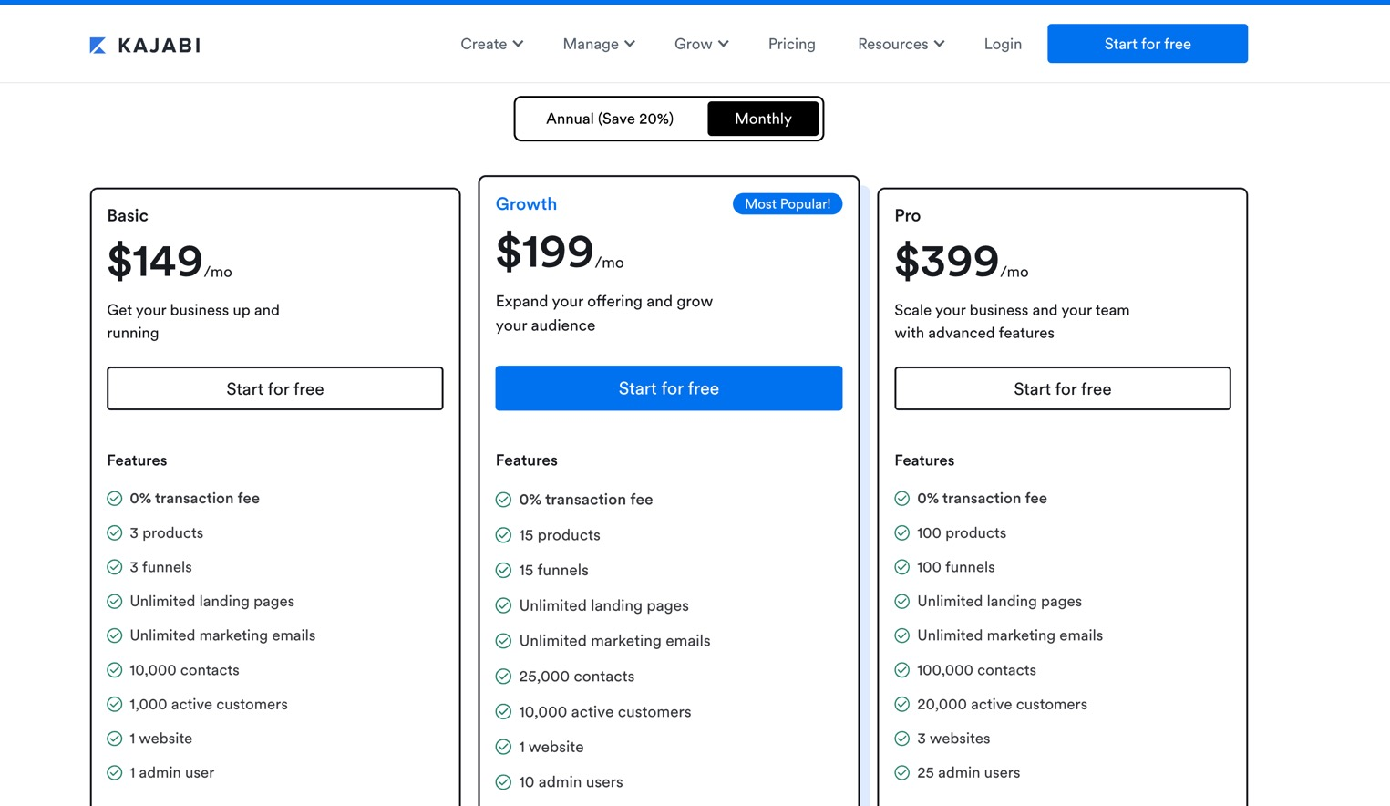Click Growth Unlimited marketing emails checkmark
The width and height of the screenshot is (1390, 806).
(503, 641)
